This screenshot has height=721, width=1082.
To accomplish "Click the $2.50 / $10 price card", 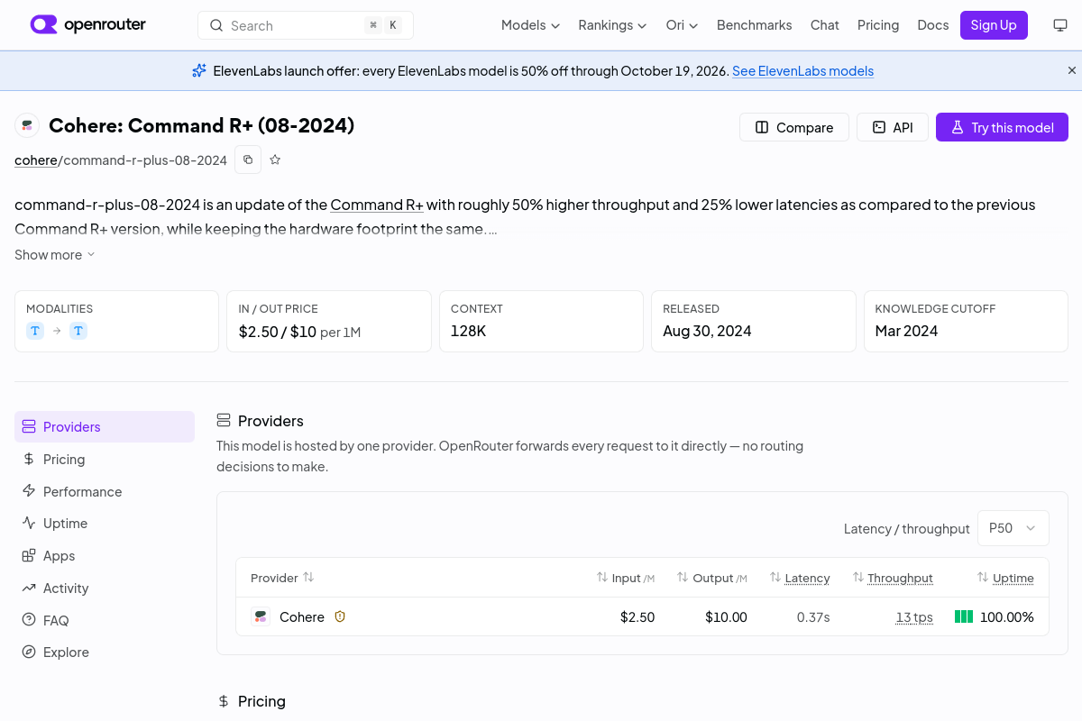I will (x=329, y=321).
